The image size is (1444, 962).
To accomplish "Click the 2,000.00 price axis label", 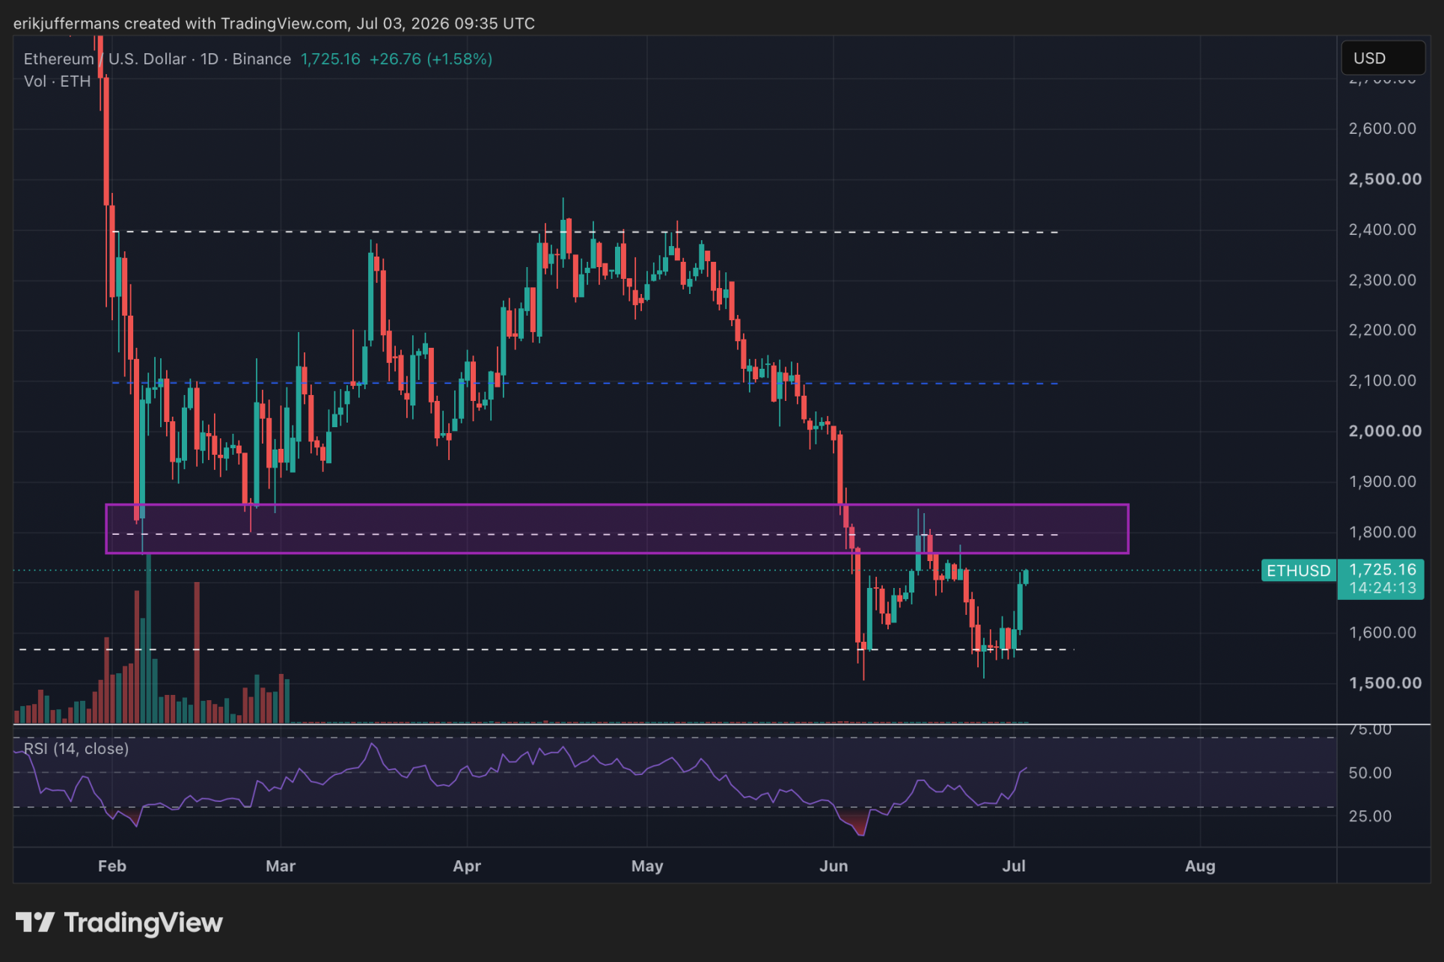I will [x=1385, y=432].
